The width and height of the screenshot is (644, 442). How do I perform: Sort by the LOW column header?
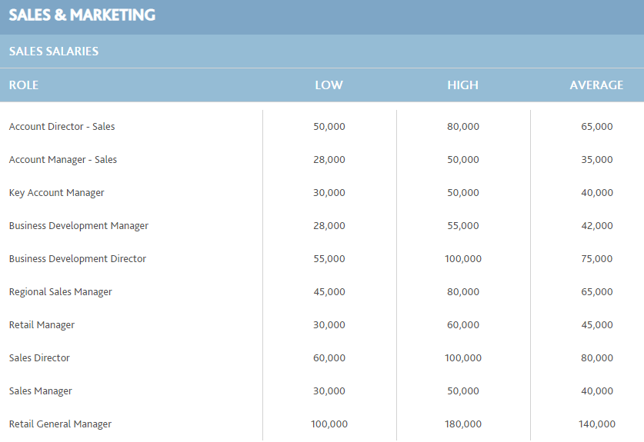329,85
